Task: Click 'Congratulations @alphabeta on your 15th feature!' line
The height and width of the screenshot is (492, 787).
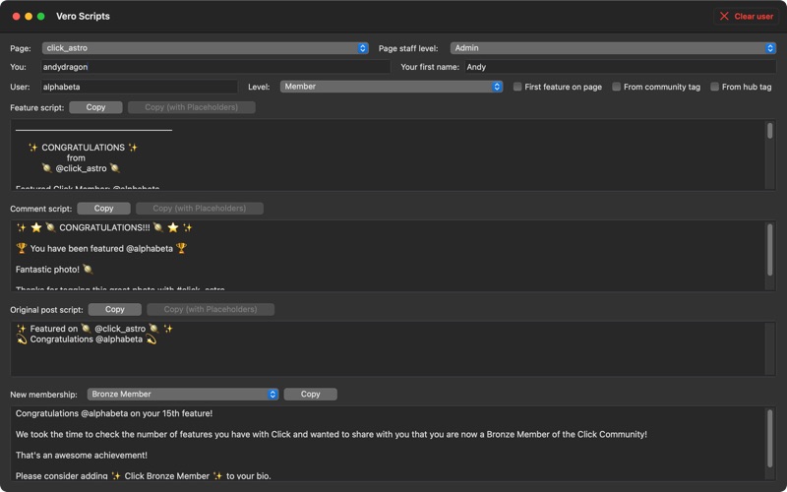Action: tap(114, 413)
